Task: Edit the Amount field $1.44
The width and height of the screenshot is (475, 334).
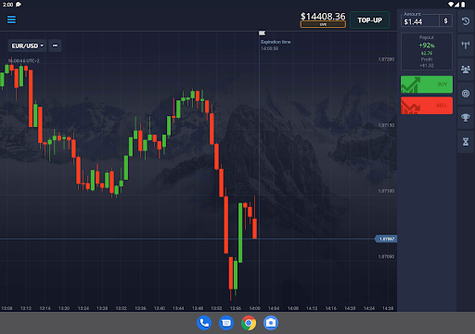Action: 420,21
